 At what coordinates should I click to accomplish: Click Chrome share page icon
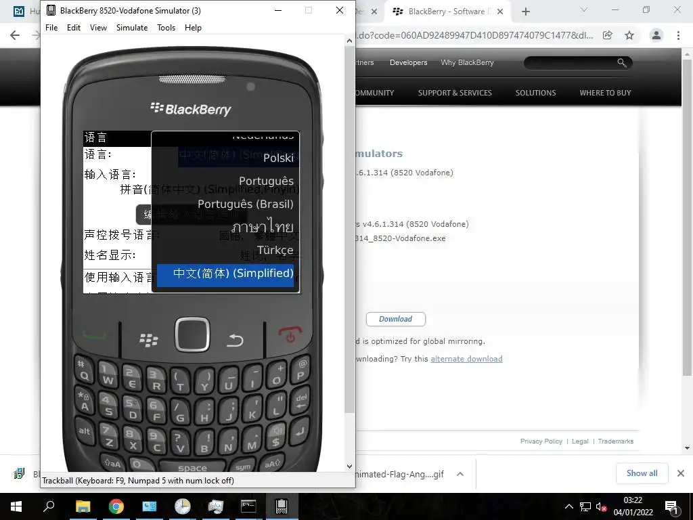click(608, 35)
